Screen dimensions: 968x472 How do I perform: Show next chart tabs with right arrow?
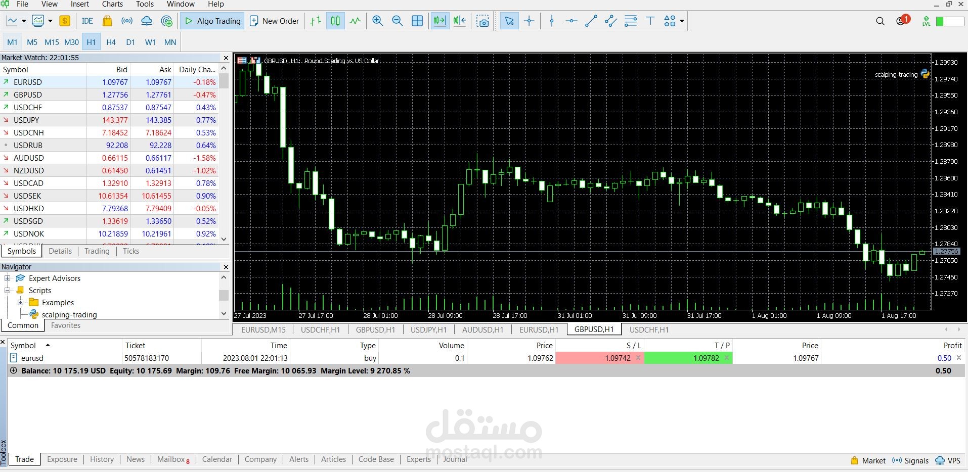959,329
